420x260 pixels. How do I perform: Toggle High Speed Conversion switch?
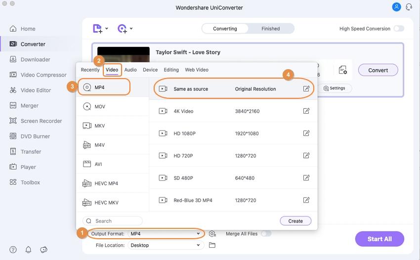398,29
